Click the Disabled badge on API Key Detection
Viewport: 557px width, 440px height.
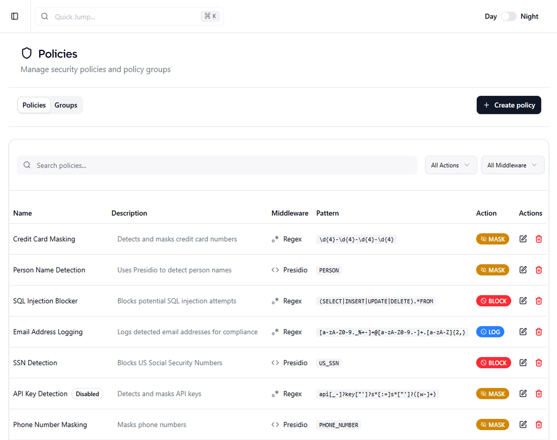tap(87, 394)
